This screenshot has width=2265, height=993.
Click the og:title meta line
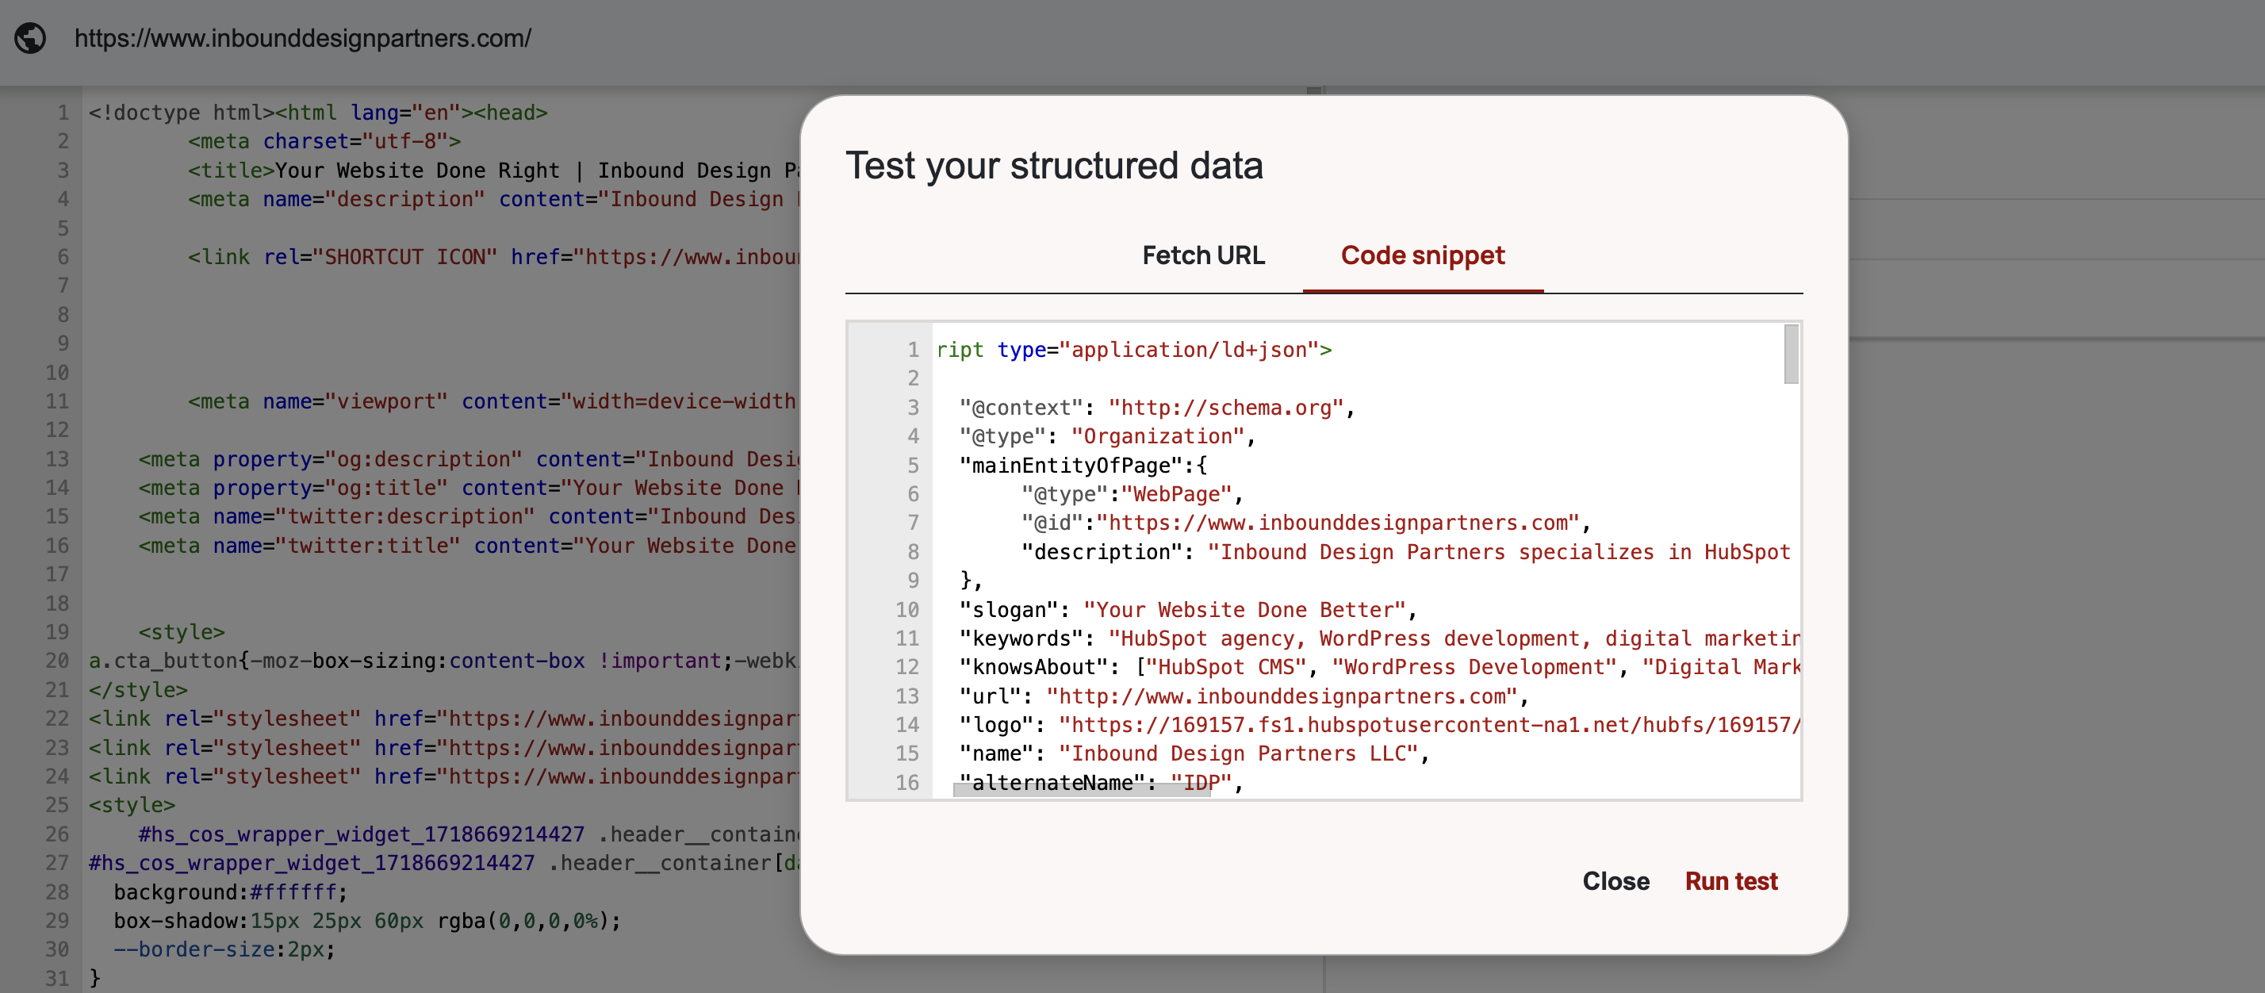(x=469, y=487)
